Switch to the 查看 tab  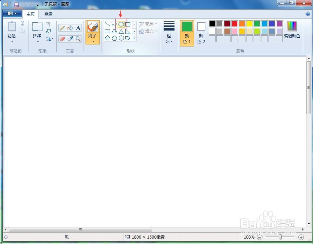pos(49,14)
